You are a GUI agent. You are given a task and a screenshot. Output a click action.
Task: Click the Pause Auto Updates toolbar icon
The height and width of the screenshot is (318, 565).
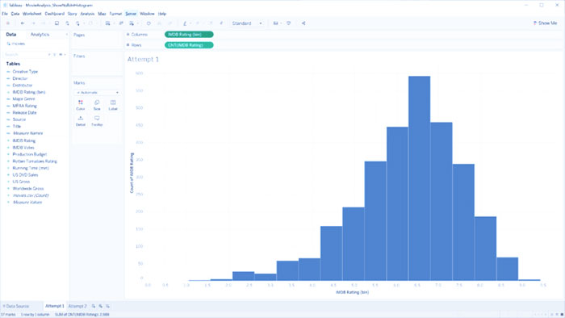[77, 23]
